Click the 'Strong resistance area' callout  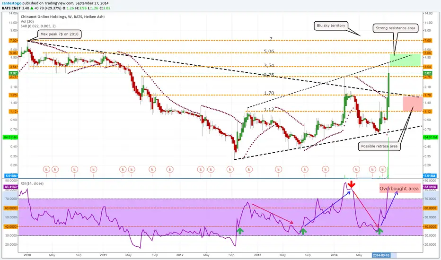(x=395, y=28)
